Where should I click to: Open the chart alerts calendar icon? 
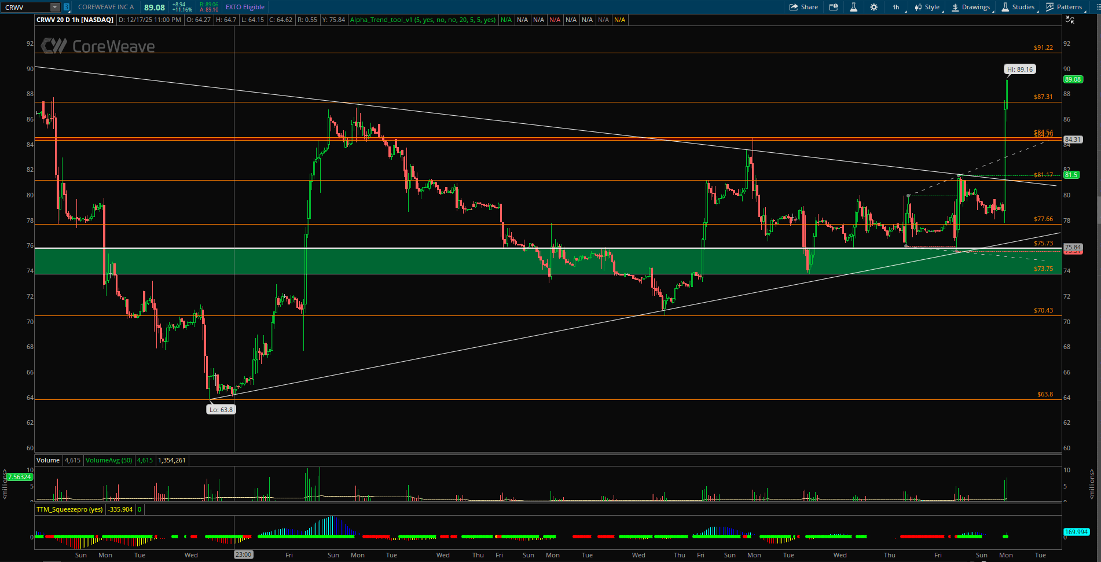click(x=834, y=7)
